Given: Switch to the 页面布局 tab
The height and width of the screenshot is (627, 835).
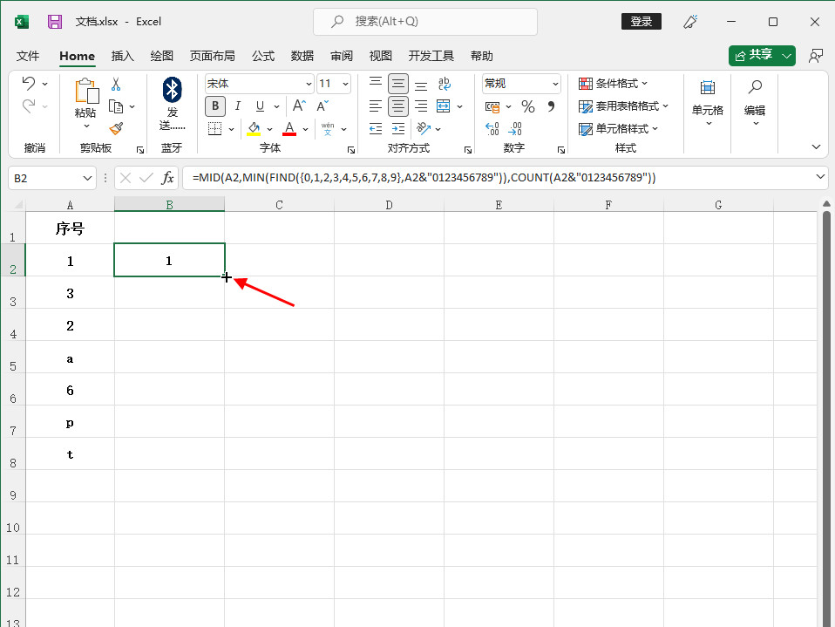Looking at the screenshot, I should pyautogui.click(x=212, y=56).
